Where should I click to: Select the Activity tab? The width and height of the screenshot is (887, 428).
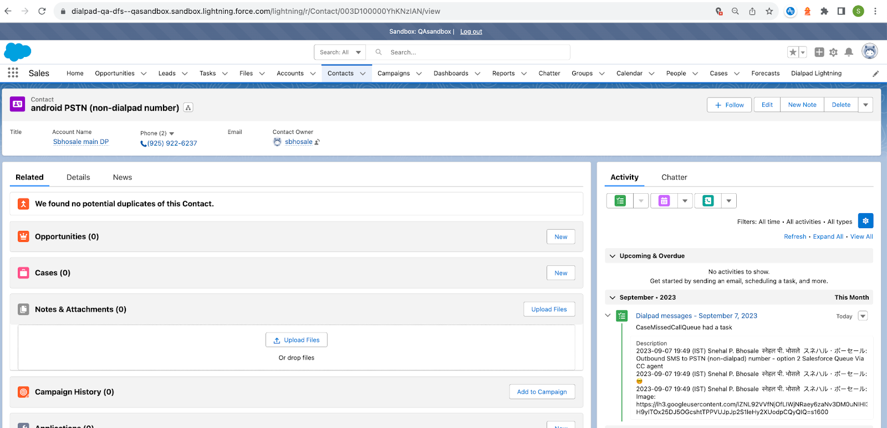tap(624, 177)
